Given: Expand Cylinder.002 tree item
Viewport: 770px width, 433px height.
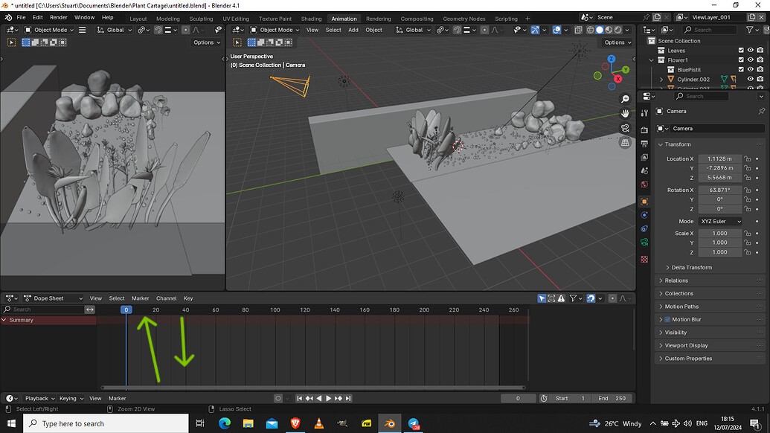Looking at the screenshot, I should [x=661, y=79].
